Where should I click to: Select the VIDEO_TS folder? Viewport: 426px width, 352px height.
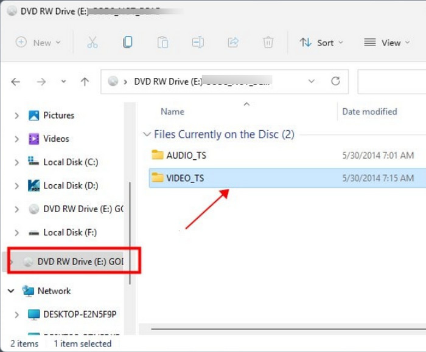287,178
